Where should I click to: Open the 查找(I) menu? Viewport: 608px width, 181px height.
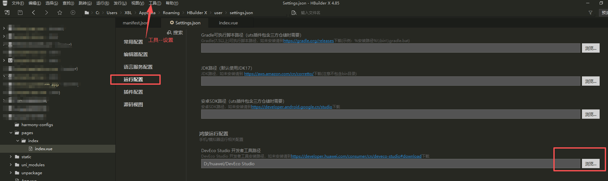(68, 3)
